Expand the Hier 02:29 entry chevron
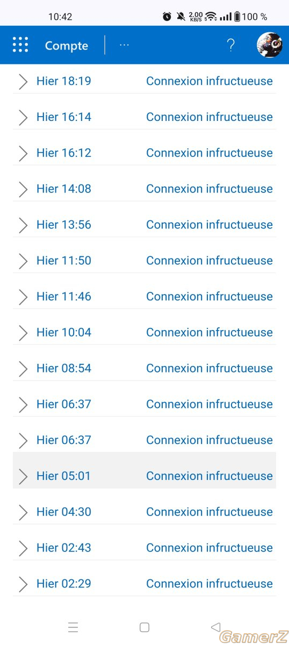The height and width of the screenshot is (645, 289). 23,584
